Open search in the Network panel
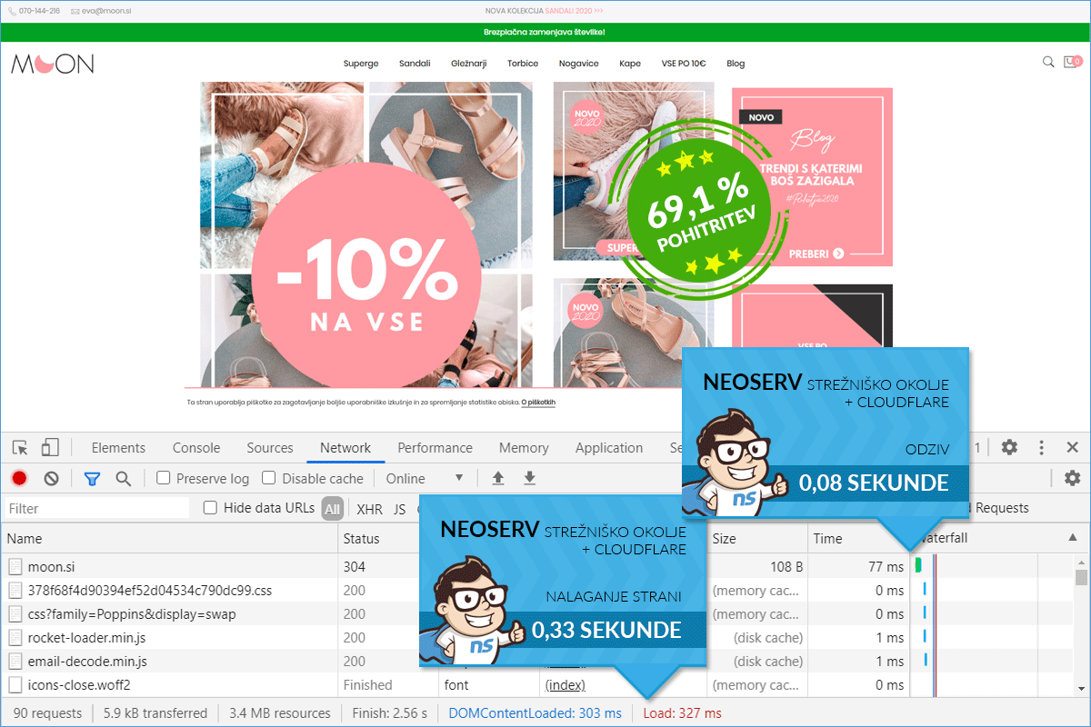Image resolution: width=1091 pixels, height=727 pixels. point(124,479)
